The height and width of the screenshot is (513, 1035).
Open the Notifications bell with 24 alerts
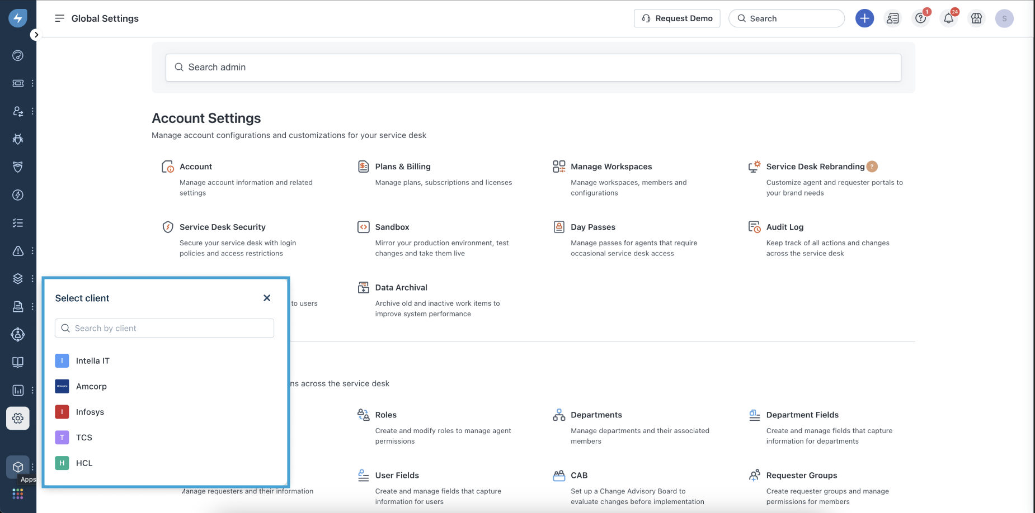[x=948, y=18]
